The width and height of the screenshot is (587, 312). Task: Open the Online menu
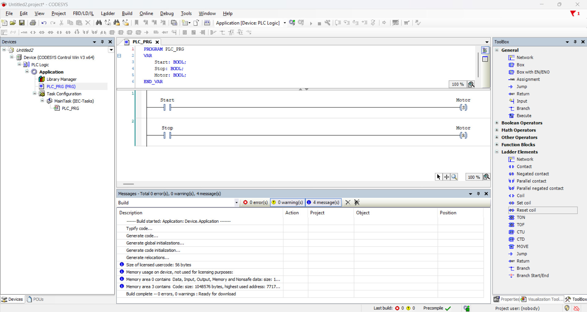point(146,13)
